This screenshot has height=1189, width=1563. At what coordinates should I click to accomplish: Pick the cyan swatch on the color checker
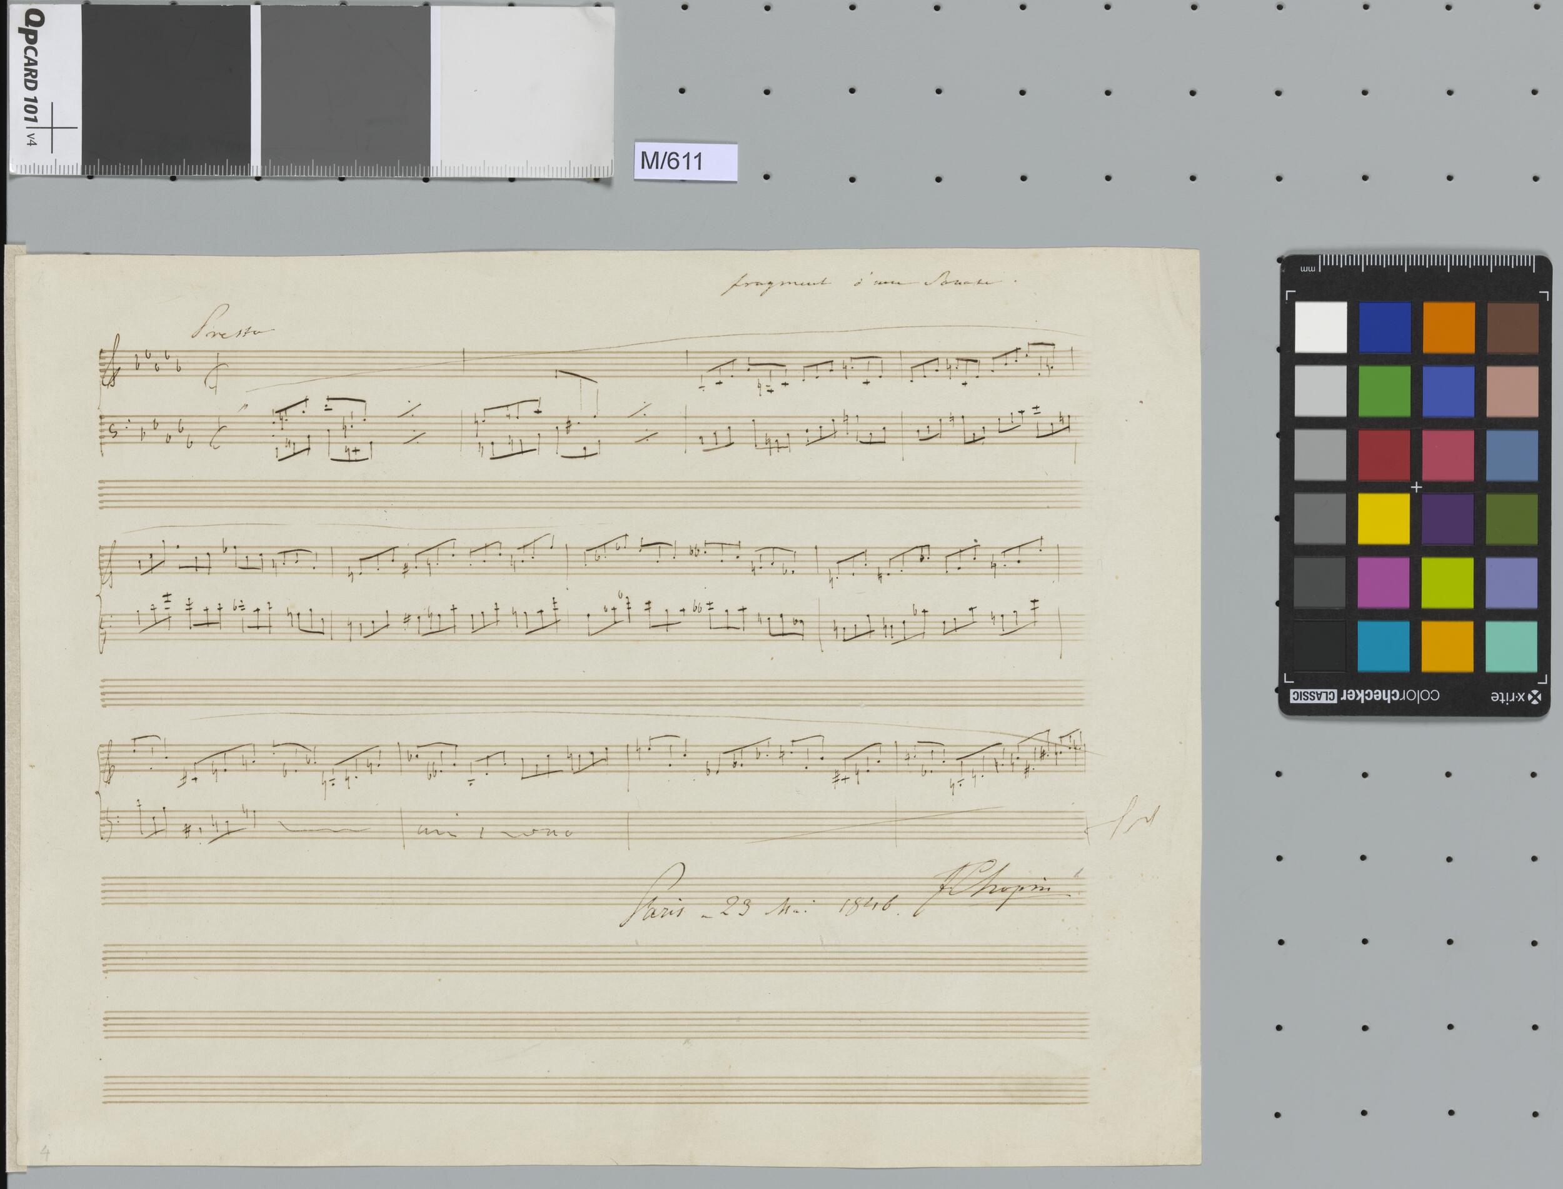coord(1384,646)
